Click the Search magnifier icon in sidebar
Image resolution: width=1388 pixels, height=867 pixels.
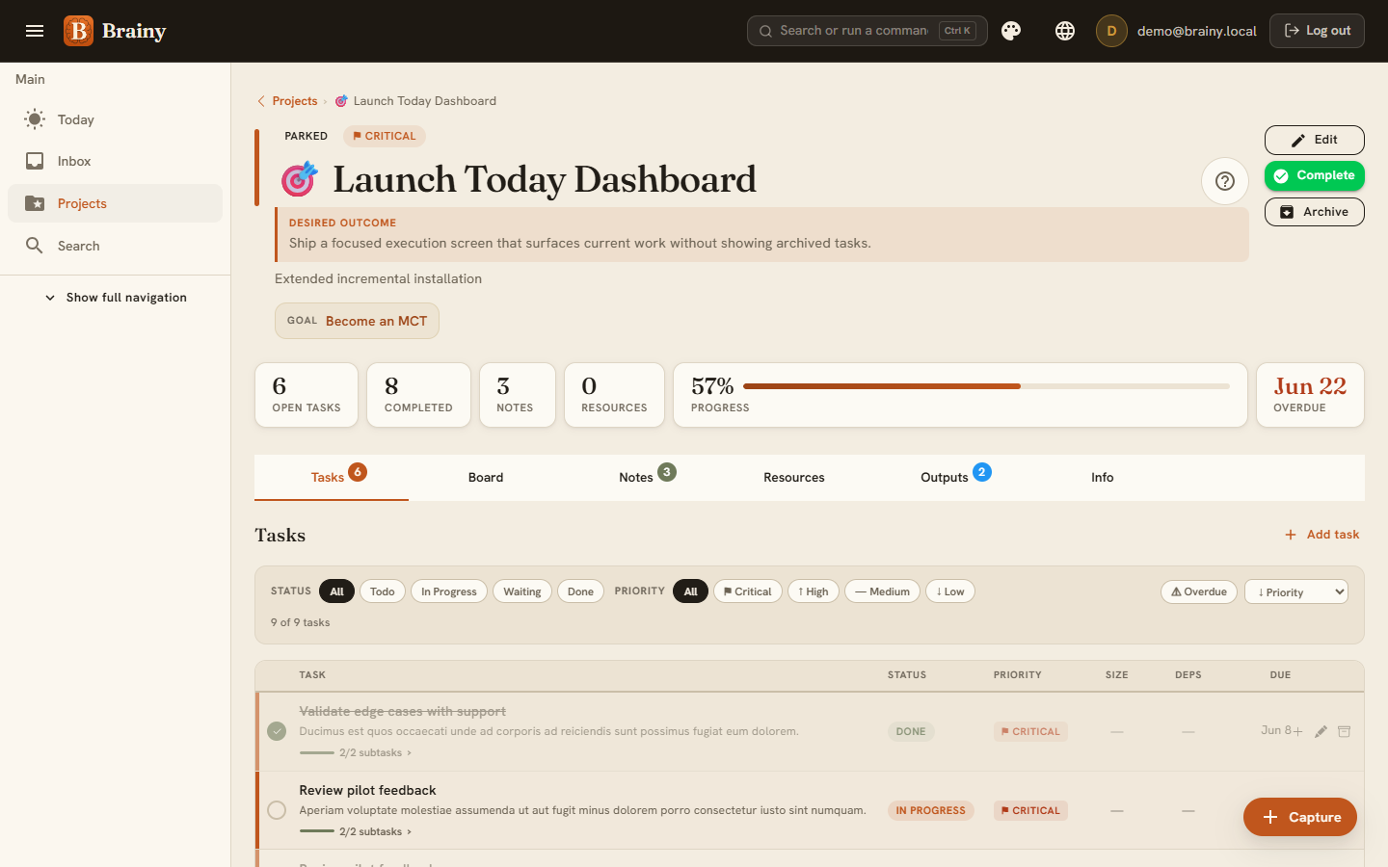[35, 246]
